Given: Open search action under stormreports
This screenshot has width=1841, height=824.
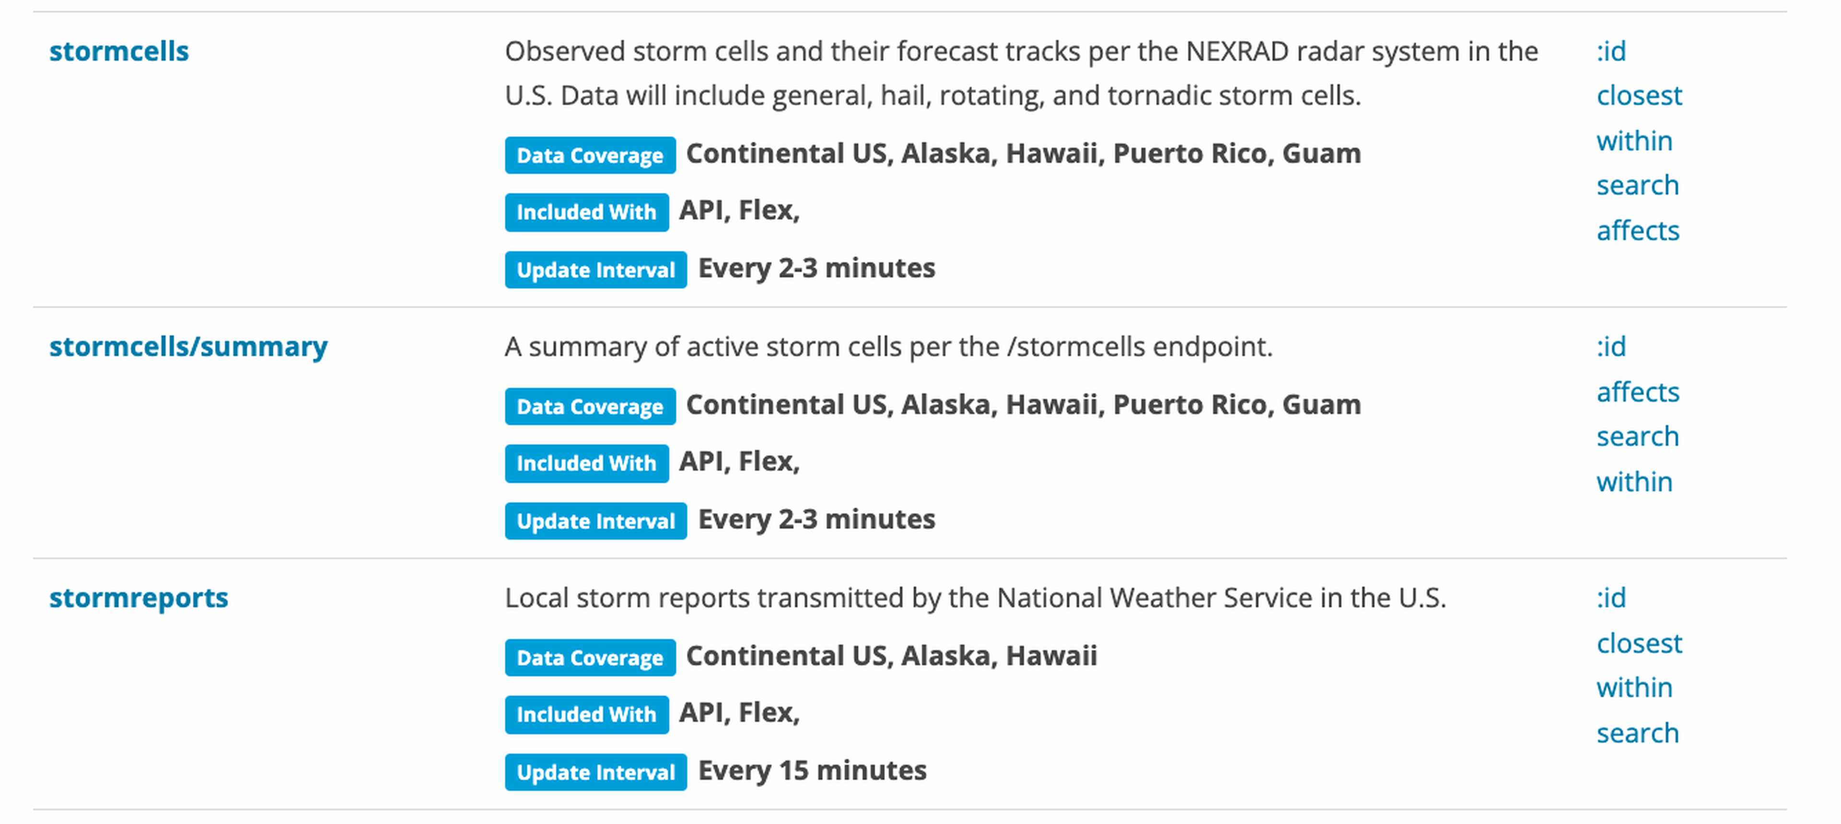Looking at the screenshot, I should pyautogui.click(x=1637, y=733).
